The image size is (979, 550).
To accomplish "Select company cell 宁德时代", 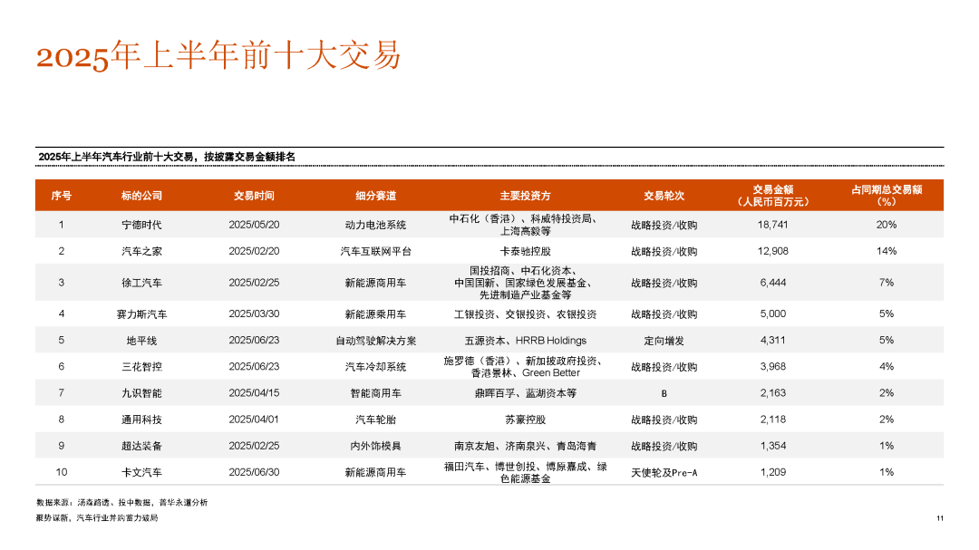I will tap(141, 225).
